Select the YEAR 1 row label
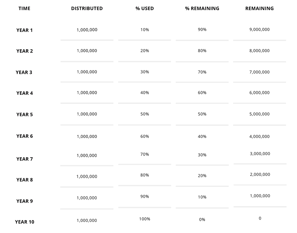 pyautogui.click(x=24, y=30)
